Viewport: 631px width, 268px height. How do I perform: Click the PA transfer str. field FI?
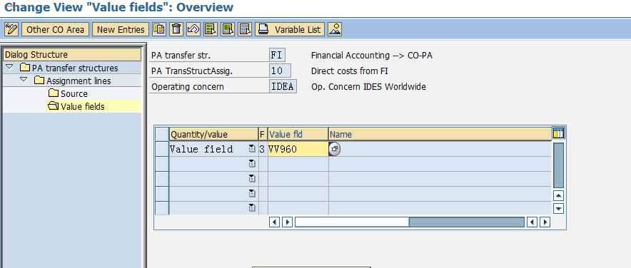coord(277,56)
